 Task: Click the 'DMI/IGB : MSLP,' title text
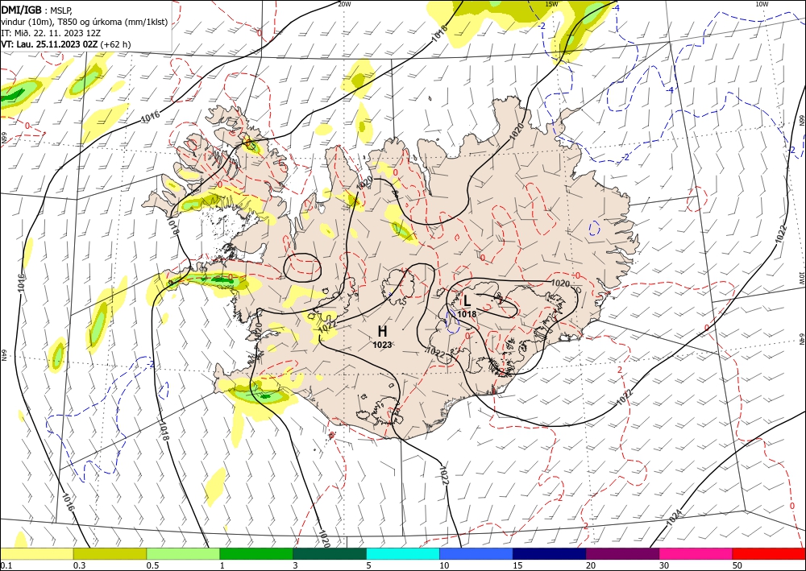click(36, 10)
